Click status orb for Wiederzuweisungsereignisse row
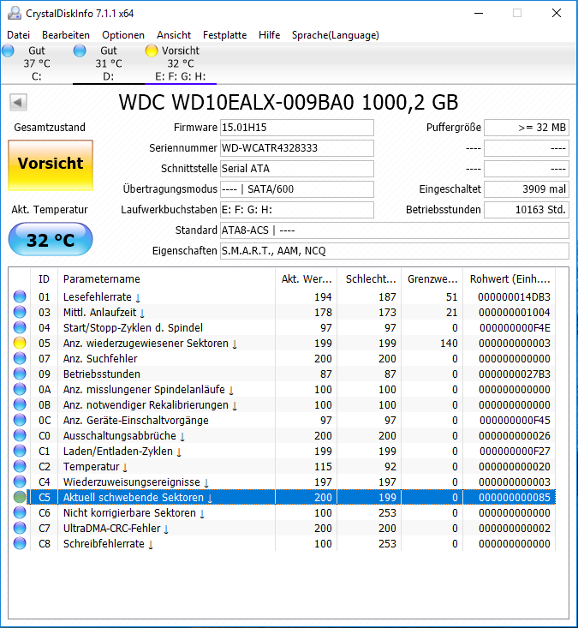 tap(20, 481)
